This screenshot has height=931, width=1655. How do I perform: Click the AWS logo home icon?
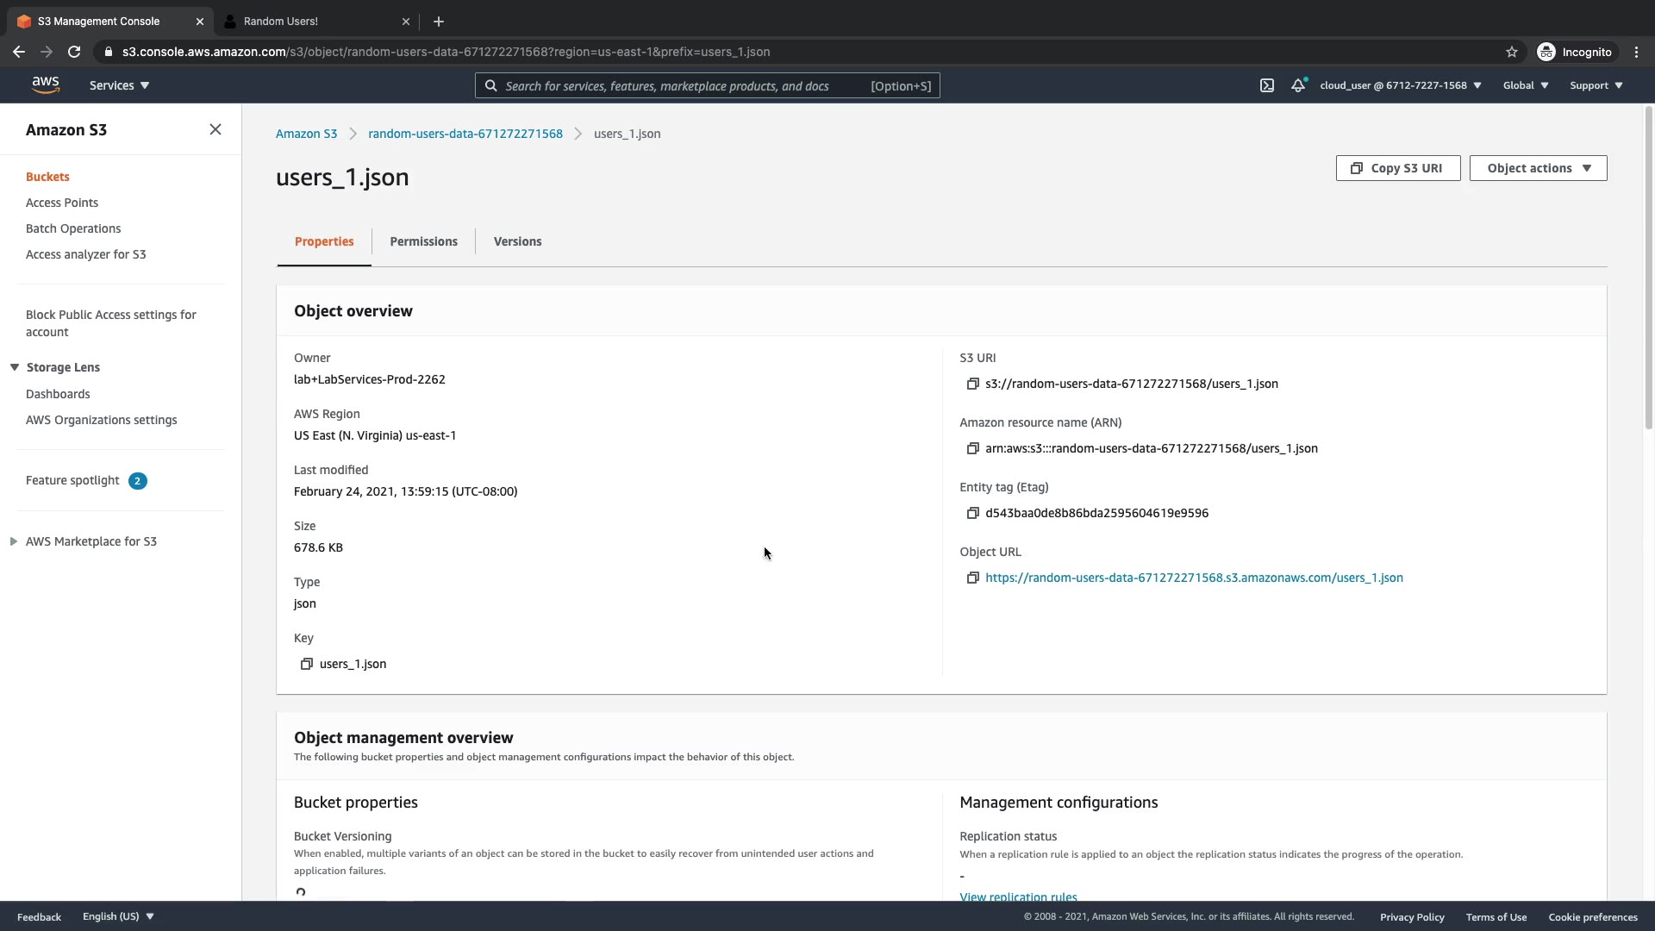[46, 84]
